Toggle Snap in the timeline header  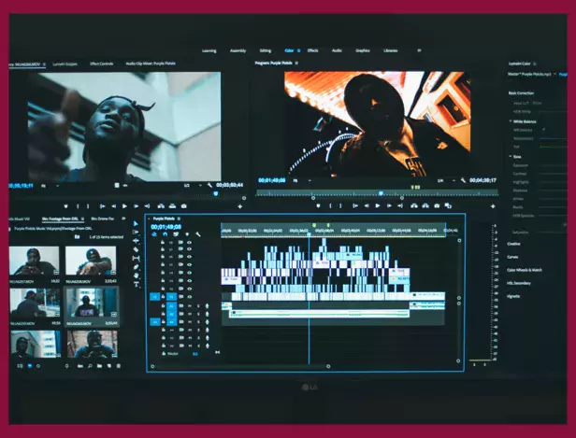(x=166, y=234)
